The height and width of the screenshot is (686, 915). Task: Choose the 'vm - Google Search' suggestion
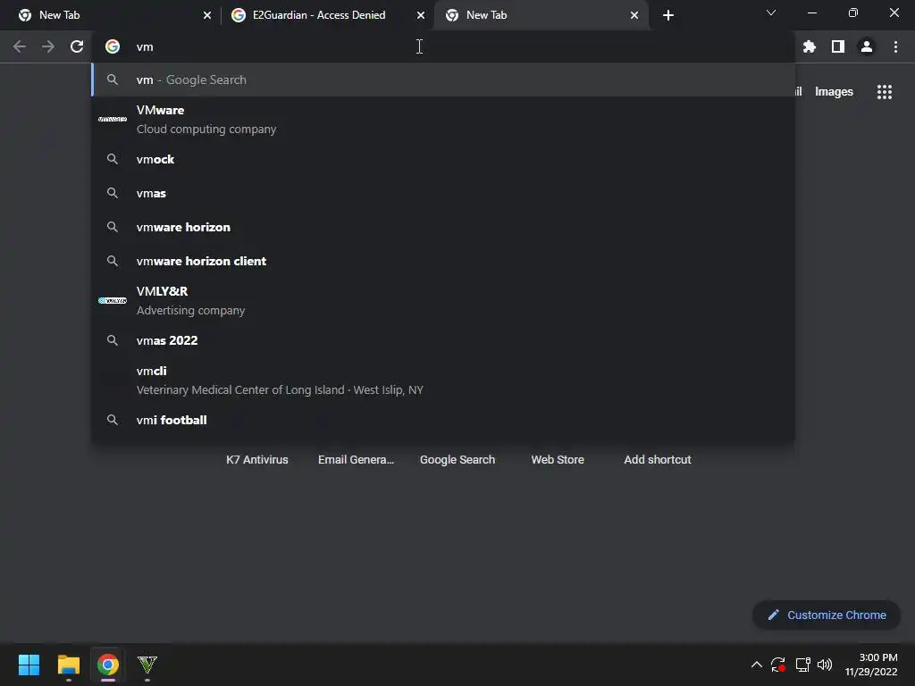click(443, 79)
